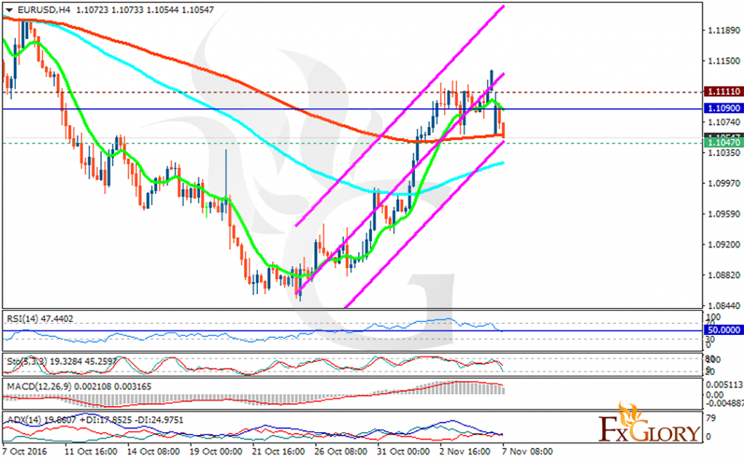The width and height of the screenshot is (744, 462).
Task: Click the 0.005113 MACD scale value
Action: coord(724,385)
